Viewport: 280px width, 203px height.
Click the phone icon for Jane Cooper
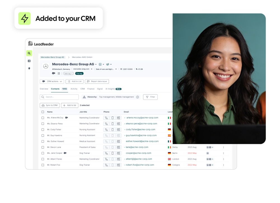[106, 153]
